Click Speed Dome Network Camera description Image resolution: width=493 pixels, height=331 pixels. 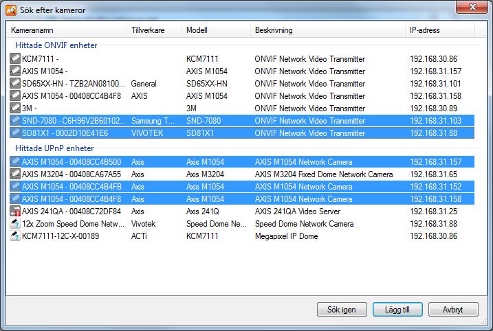305,224
